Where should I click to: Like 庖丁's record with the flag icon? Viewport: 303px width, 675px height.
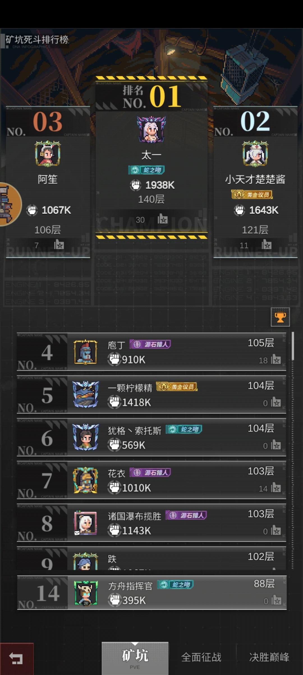coord(276,359)
